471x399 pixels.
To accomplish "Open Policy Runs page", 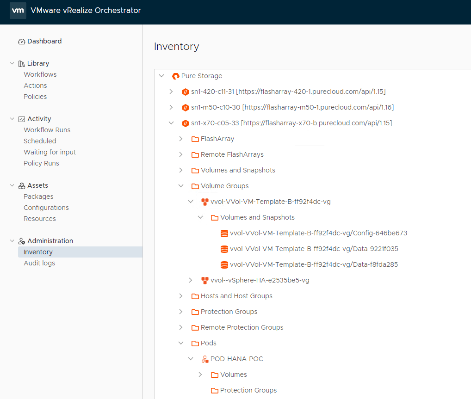I will 42,163.
